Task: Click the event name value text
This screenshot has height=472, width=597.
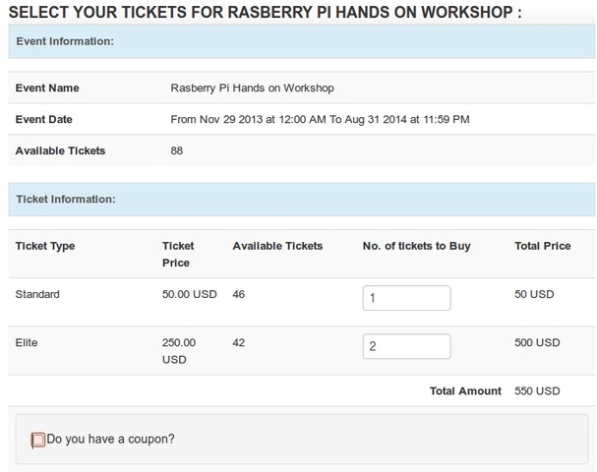Action: click(x=253, y=88)
